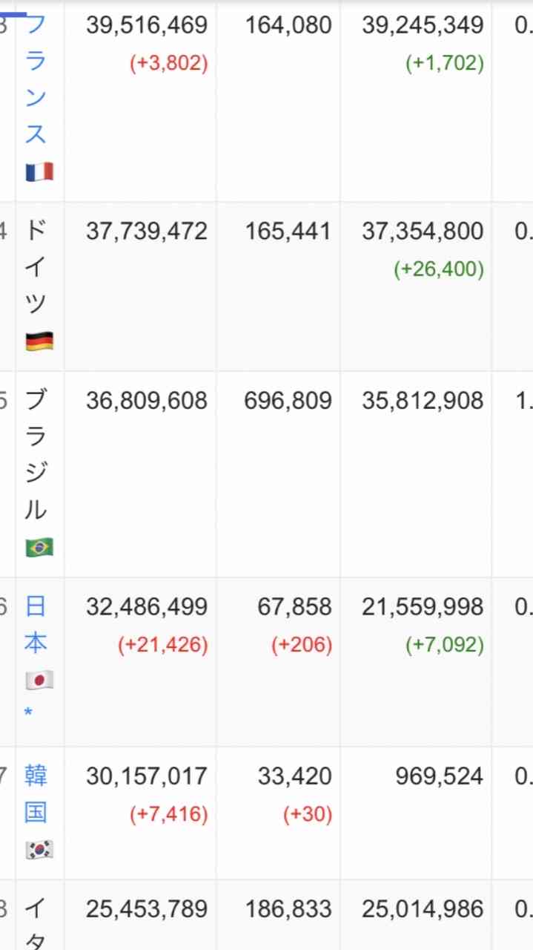Screen dimensions: 533x950
Task: Click Germany recovered increase (+26,400)
Action: 439,269
